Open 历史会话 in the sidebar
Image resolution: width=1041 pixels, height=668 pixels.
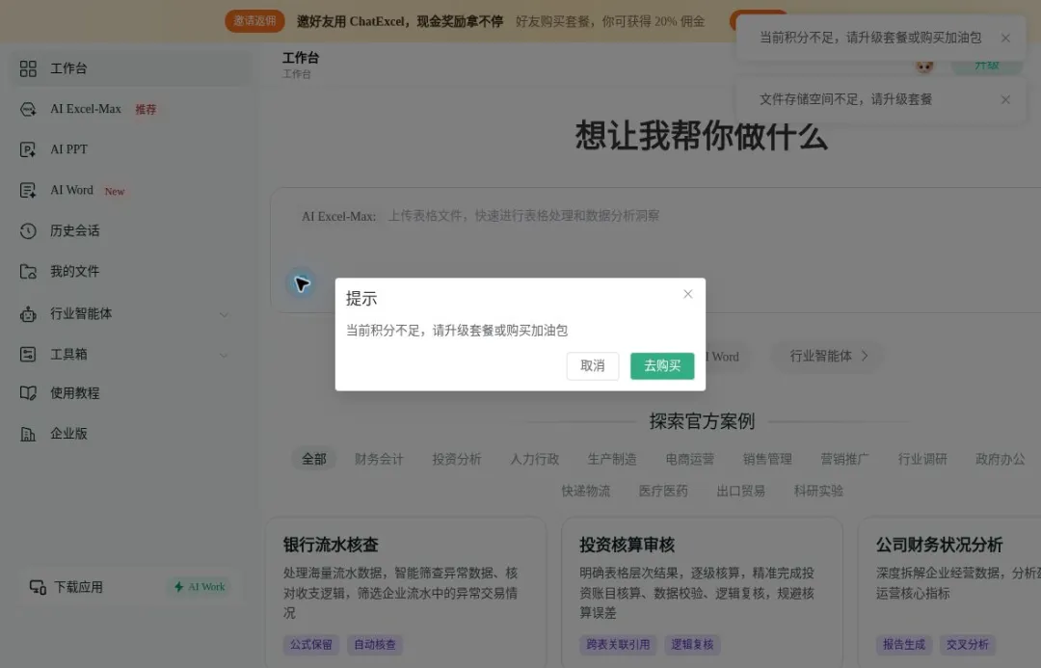pos(75,231)
